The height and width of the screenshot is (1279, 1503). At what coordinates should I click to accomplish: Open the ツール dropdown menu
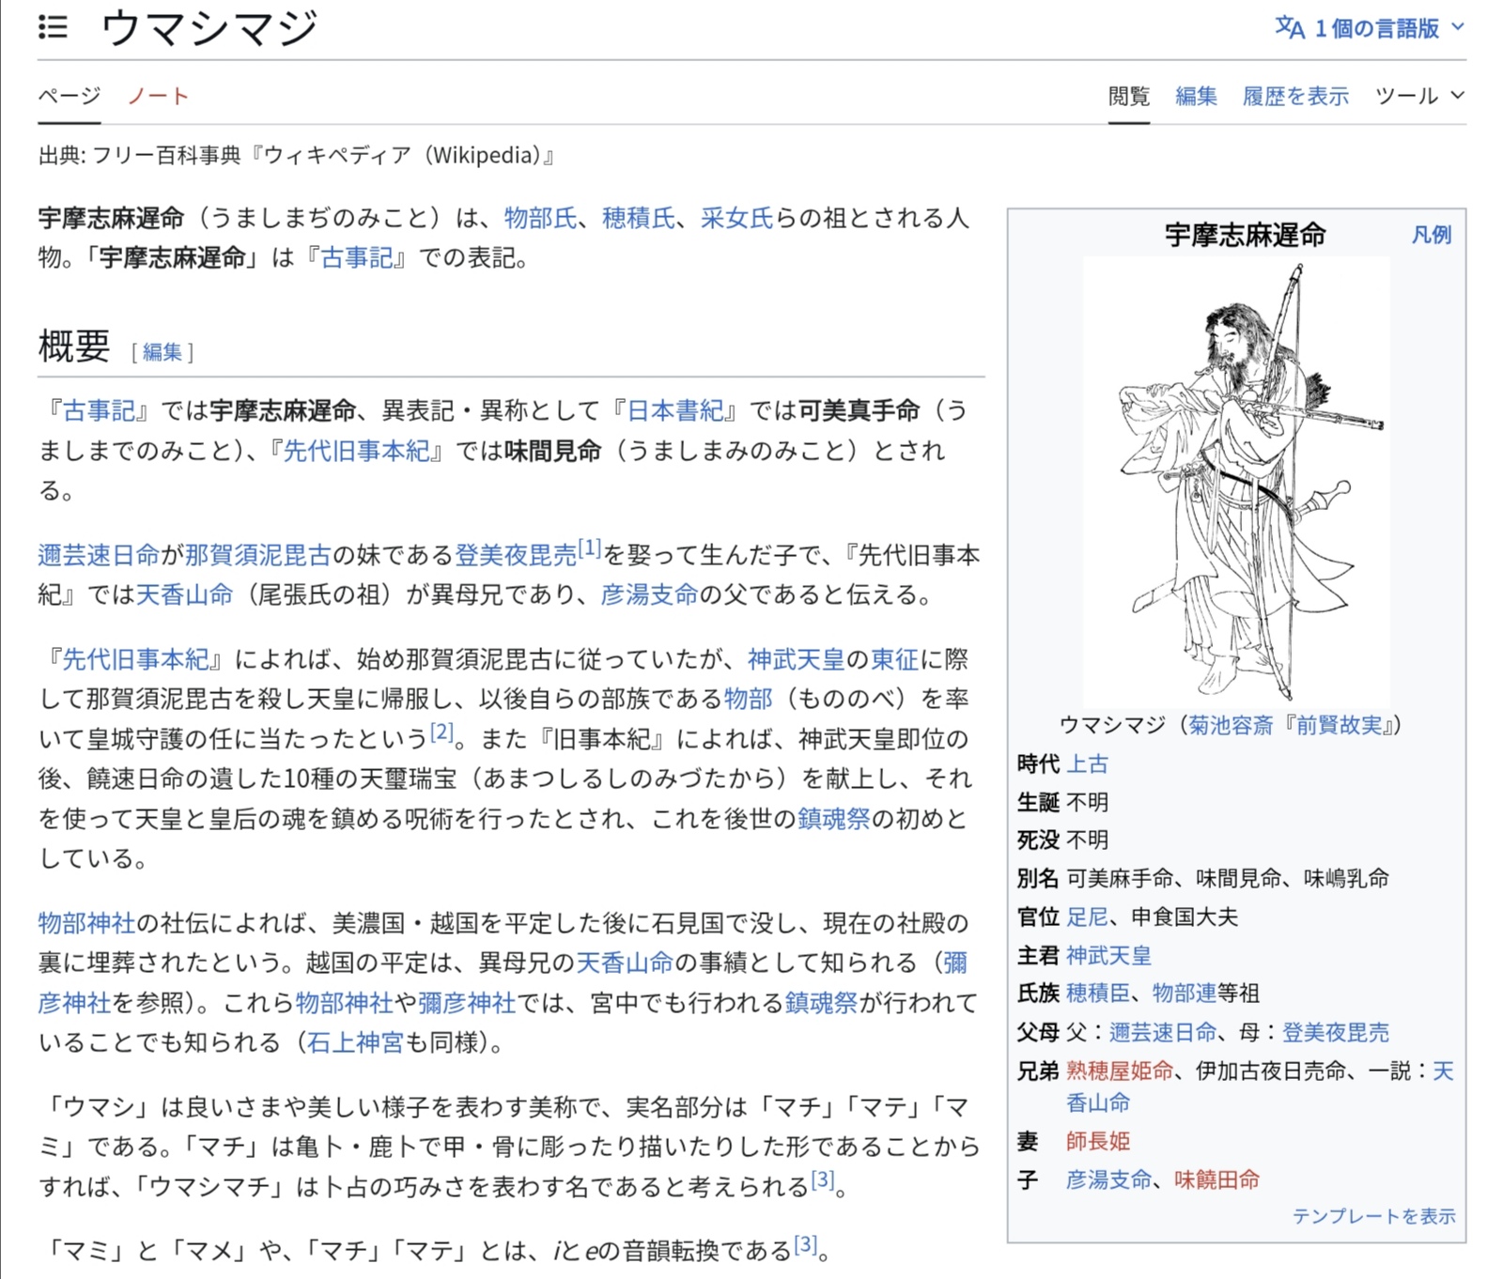[x=1418, y=96]
